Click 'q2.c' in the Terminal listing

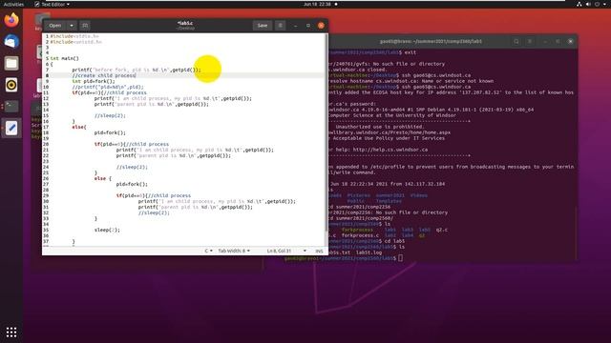[442, 230]
